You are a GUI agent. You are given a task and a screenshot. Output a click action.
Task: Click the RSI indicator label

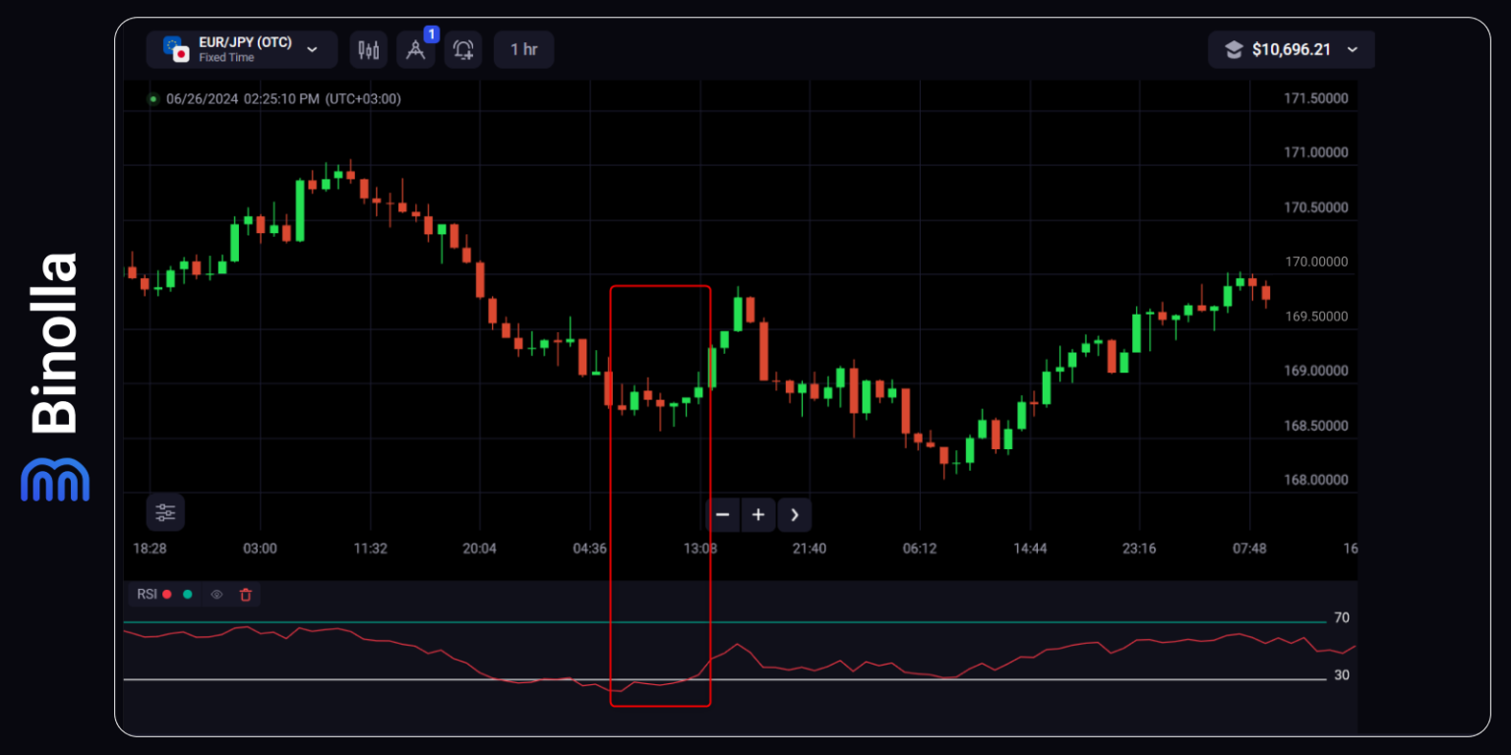(147, 595)
